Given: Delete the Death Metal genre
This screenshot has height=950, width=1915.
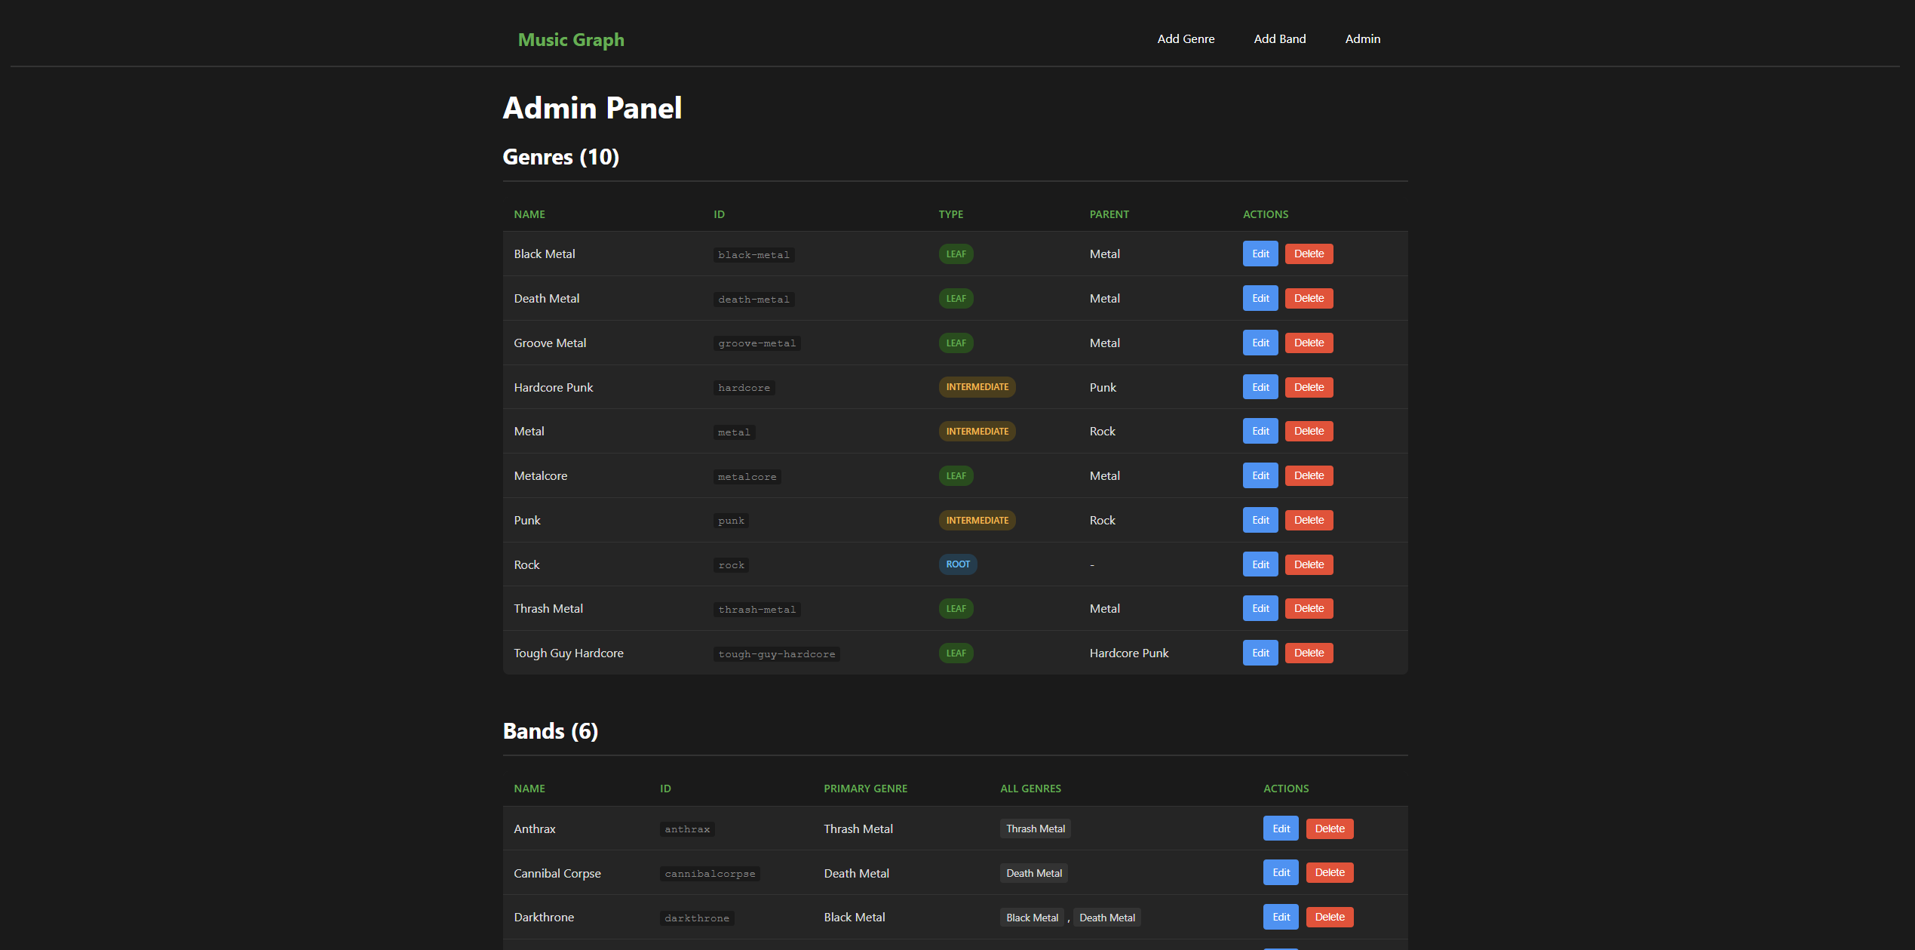Looking at the screenshot, I should point(1309,298).
